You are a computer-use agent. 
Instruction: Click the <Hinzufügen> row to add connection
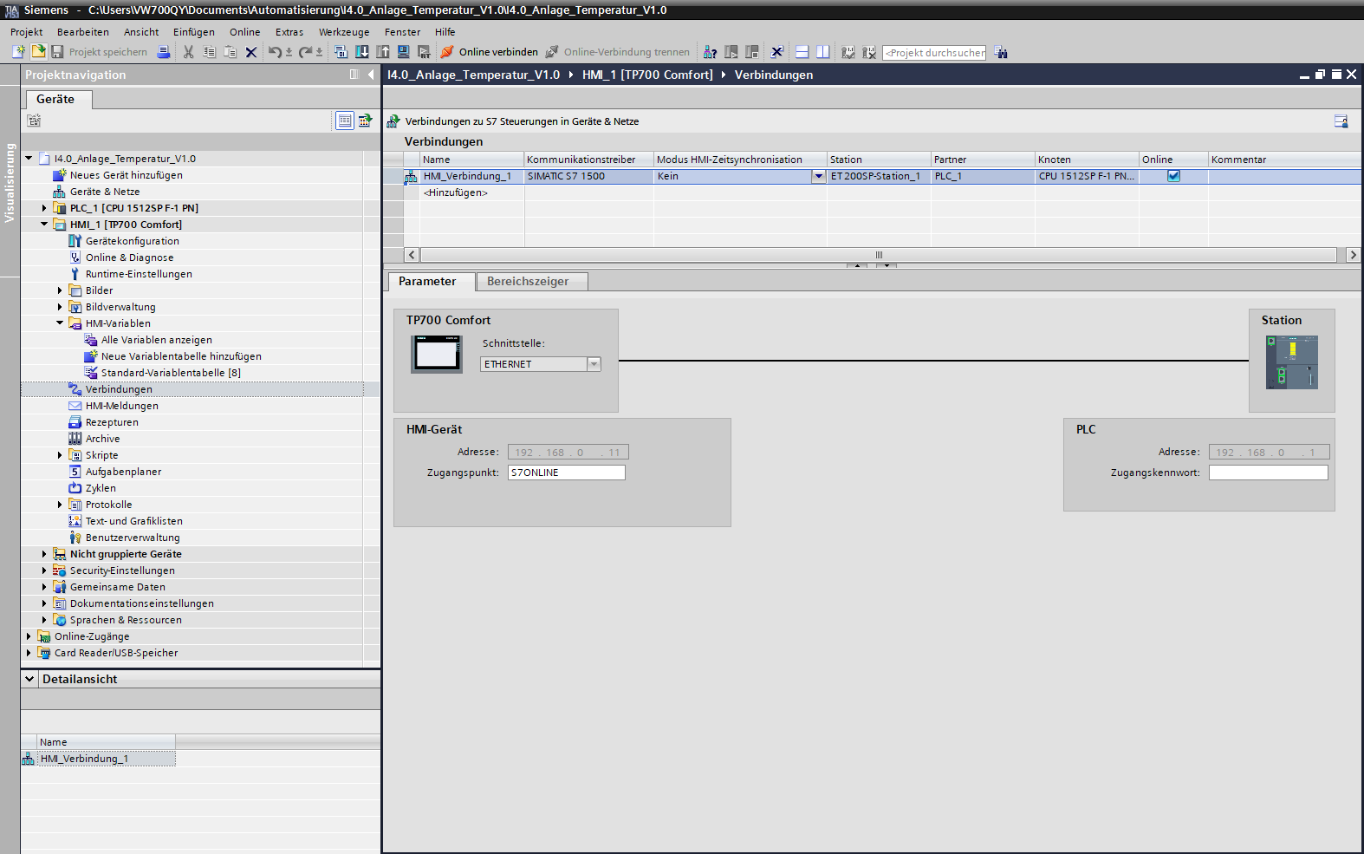[456, 192]
